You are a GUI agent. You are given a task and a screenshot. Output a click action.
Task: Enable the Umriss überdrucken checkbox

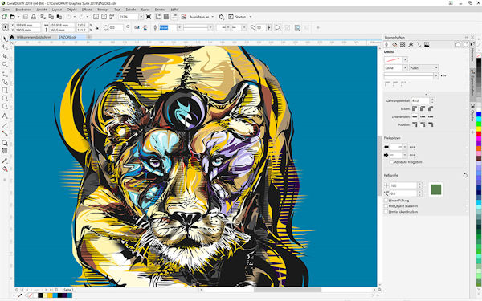coord(386,212)
